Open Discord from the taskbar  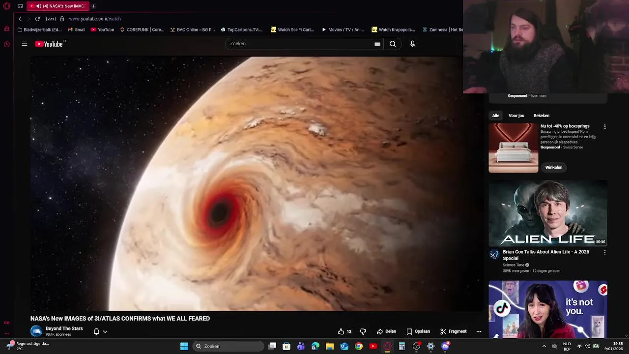(445, 346)
